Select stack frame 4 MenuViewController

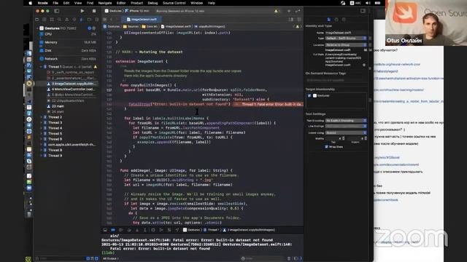(x=71, y=89)
